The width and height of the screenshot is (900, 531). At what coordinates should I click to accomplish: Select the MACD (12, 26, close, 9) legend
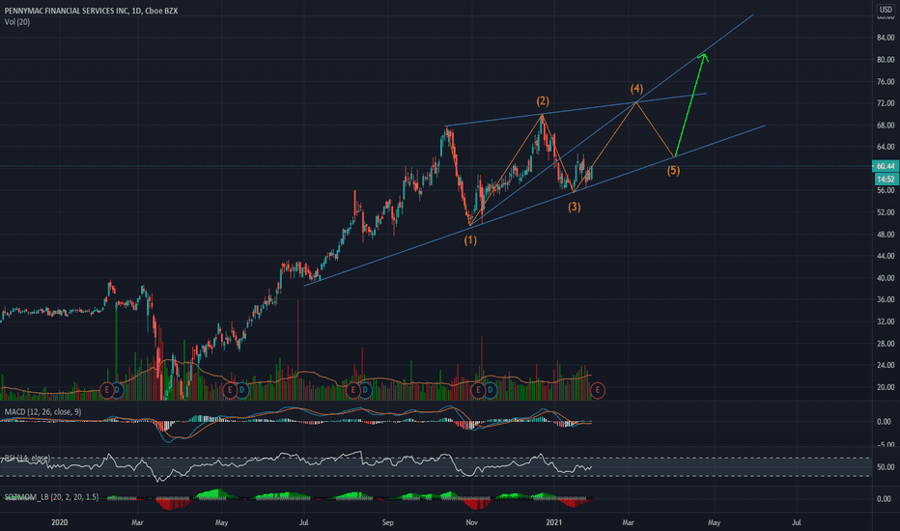(x=43, y=411)
